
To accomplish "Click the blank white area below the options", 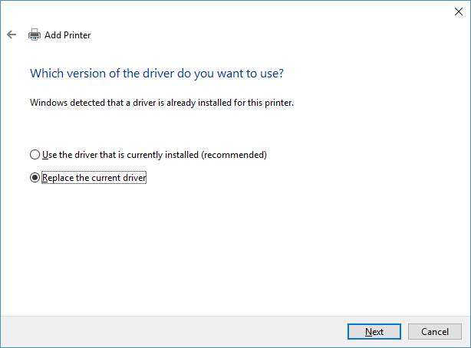I will pos(230,245).
